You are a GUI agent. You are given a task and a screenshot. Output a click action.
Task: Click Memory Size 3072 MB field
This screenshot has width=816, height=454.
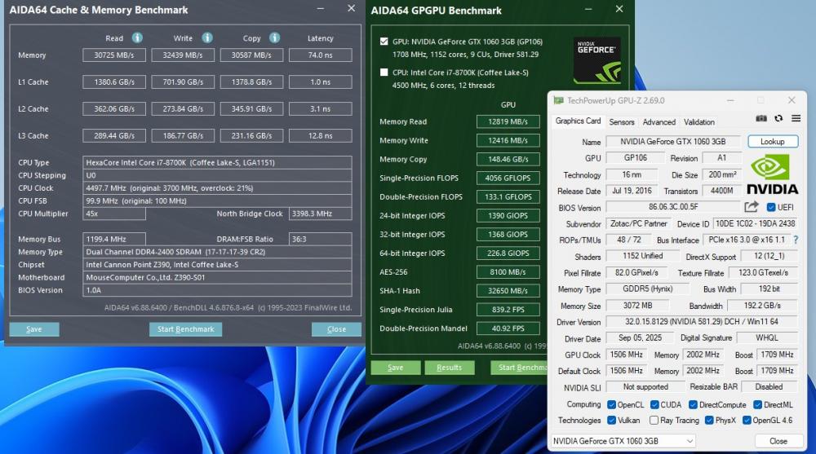pos(637,306)
